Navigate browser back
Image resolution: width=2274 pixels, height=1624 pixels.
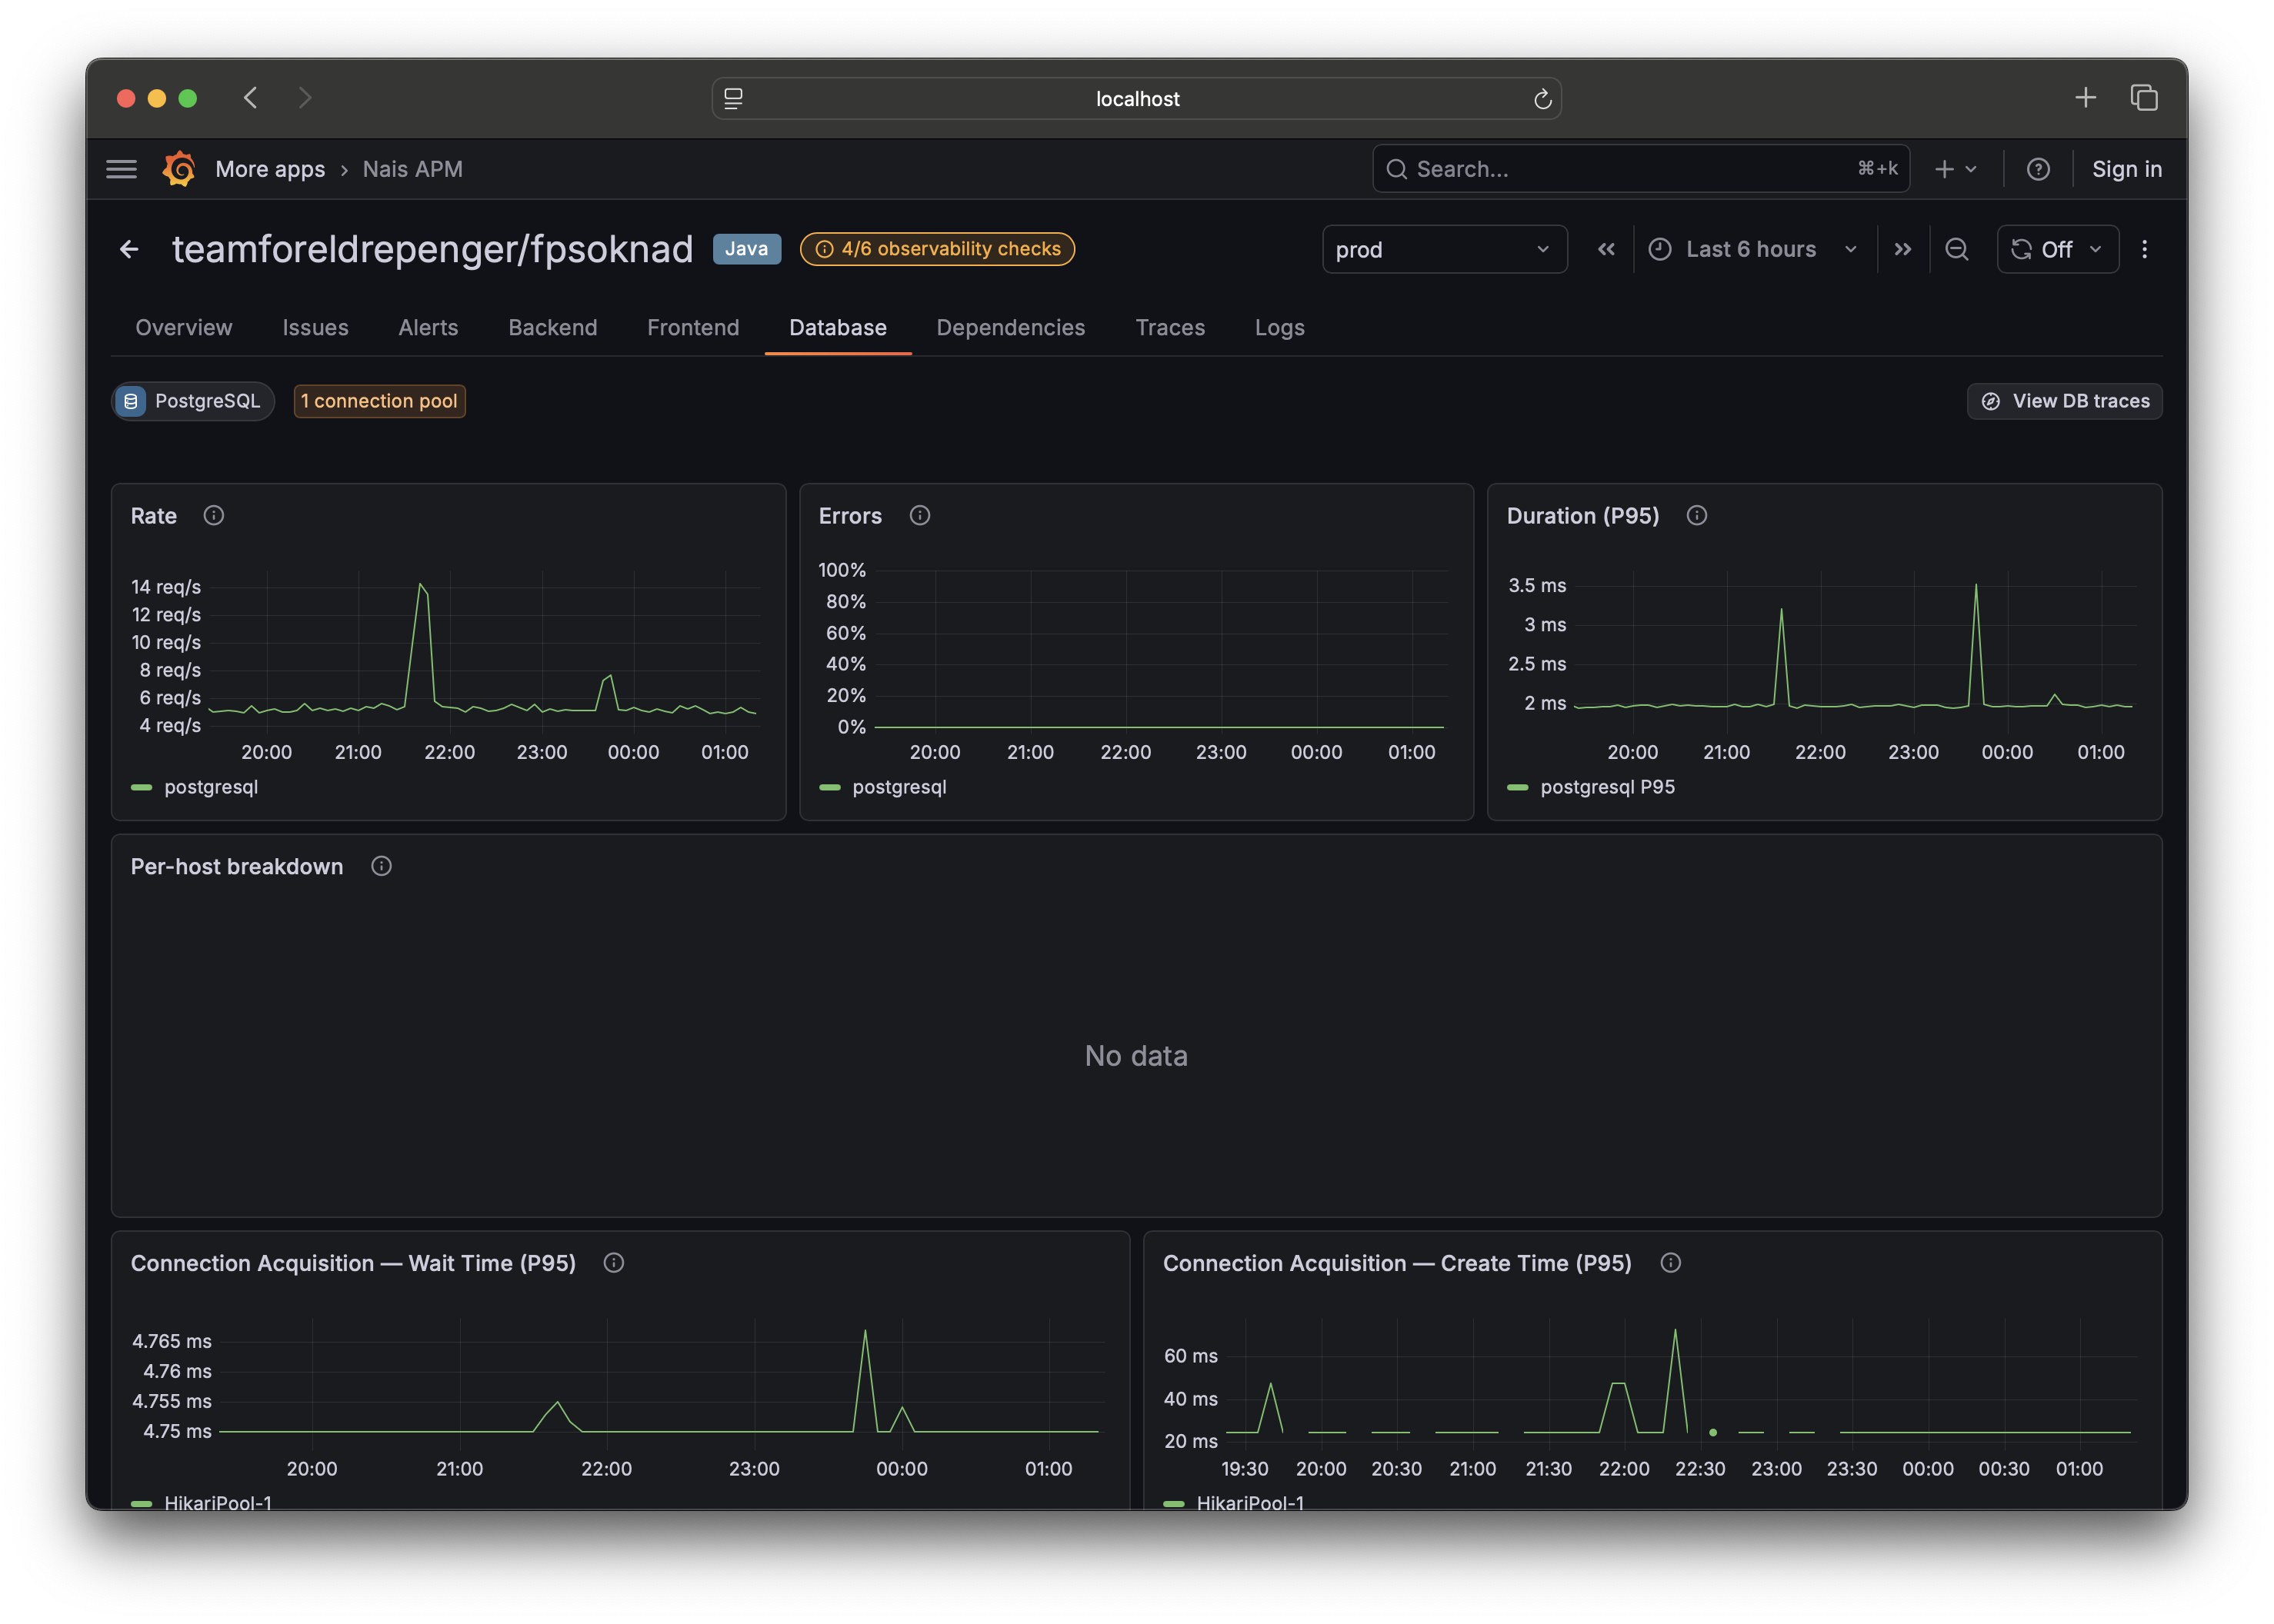click(250, 97)
